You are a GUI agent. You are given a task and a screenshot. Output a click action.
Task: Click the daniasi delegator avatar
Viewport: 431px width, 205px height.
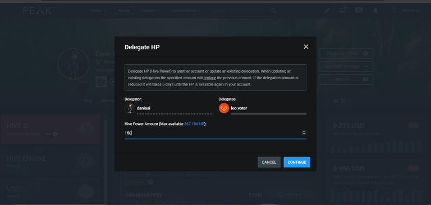(130, 108)
